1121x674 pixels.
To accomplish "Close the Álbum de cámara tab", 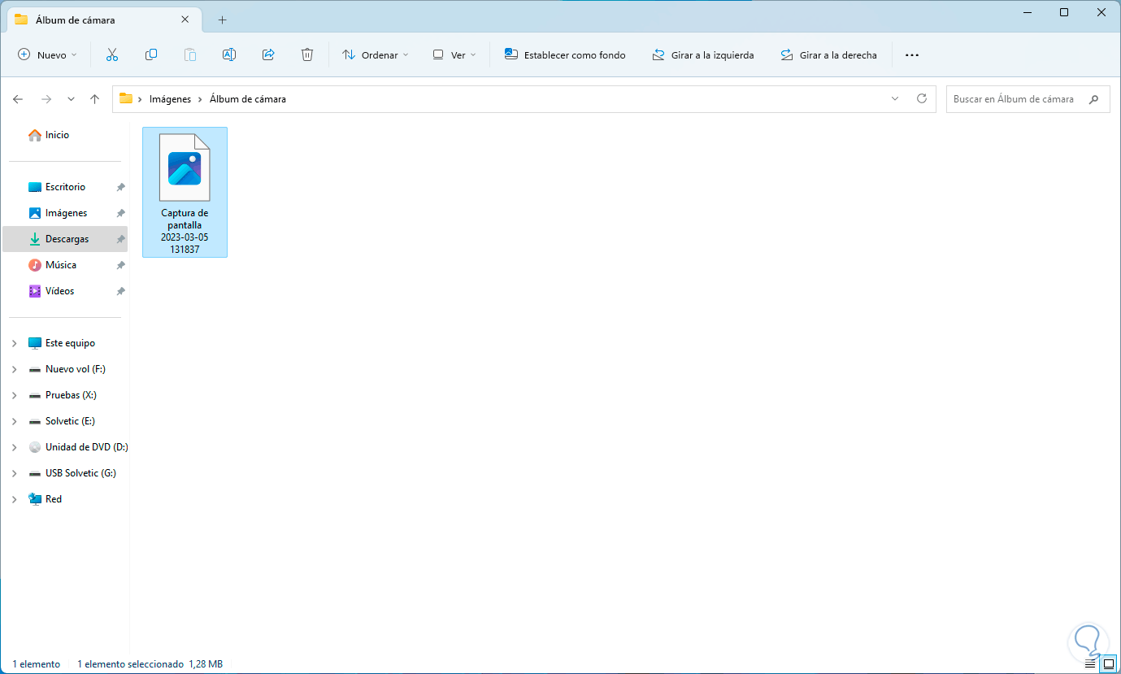I will tap(186, 20).
